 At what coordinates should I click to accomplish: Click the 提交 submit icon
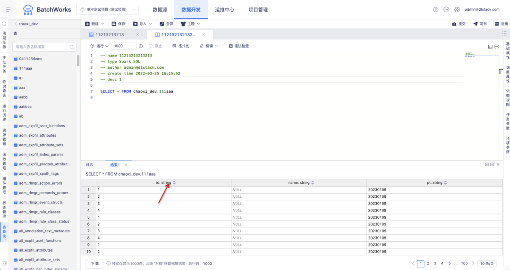pos(454,24)
